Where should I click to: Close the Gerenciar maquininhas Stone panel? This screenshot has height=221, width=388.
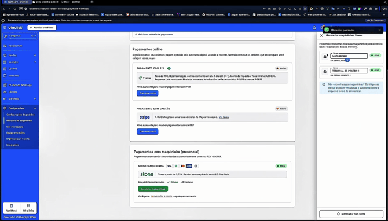point(321,36)
